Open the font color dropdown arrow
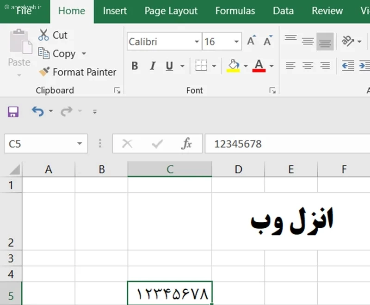This screenshot has width=370, height=305. pyautogui.click(x=271, y=66)
